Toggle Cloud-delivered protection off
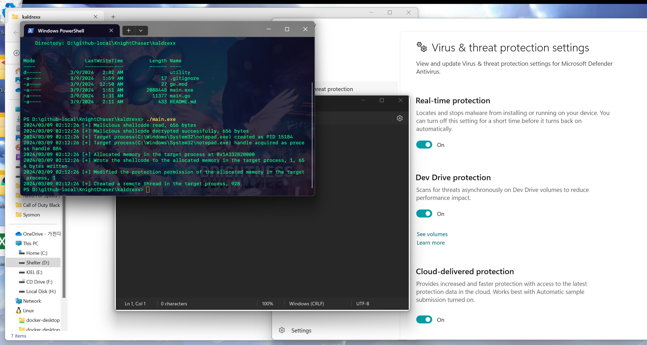This screenshot has height=345, width=647. tap(424, 320)
